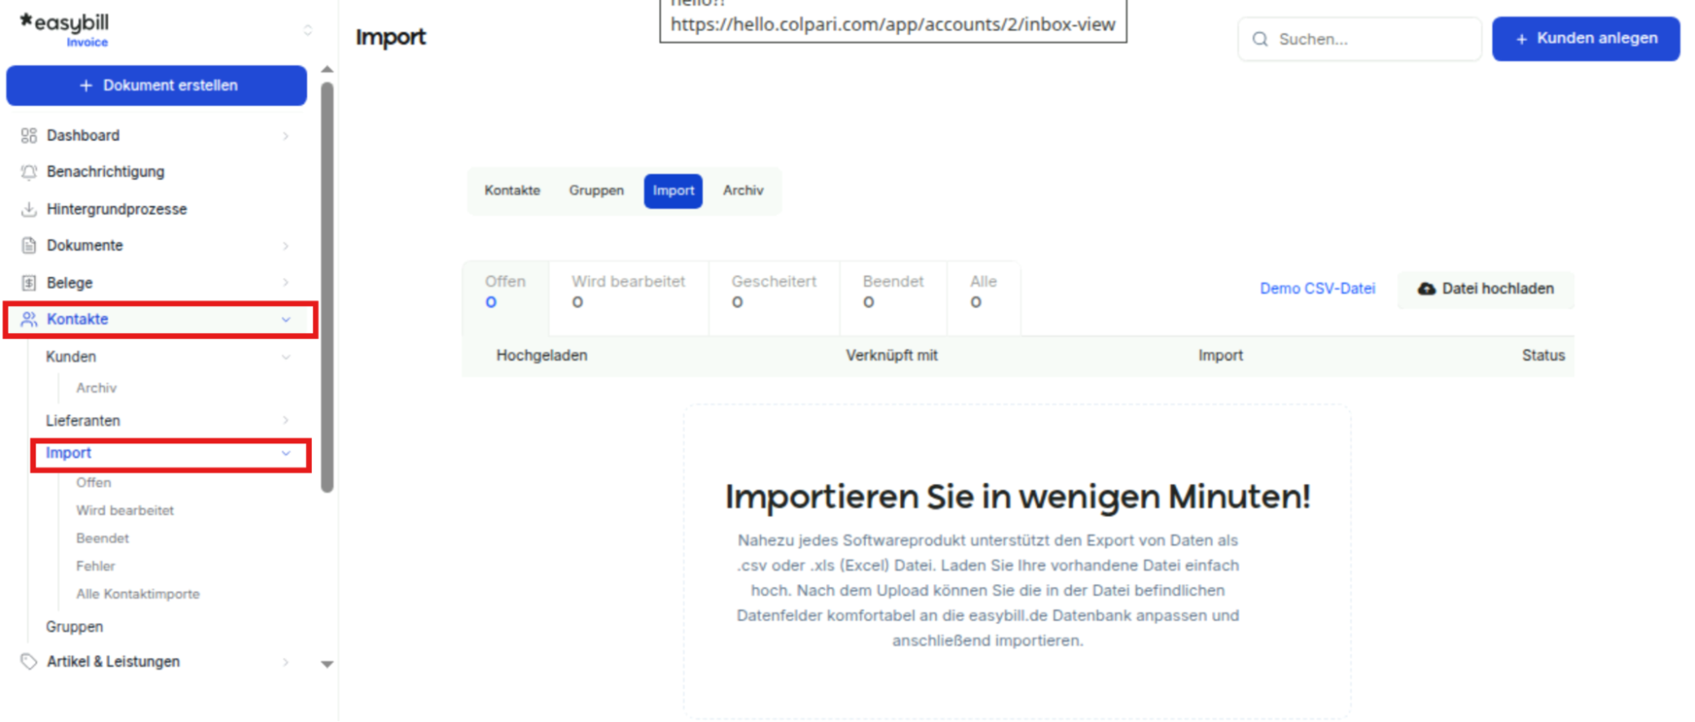1695x722 pixels.
Task: Click the Belege receipt icon
Action: (29, 283)
